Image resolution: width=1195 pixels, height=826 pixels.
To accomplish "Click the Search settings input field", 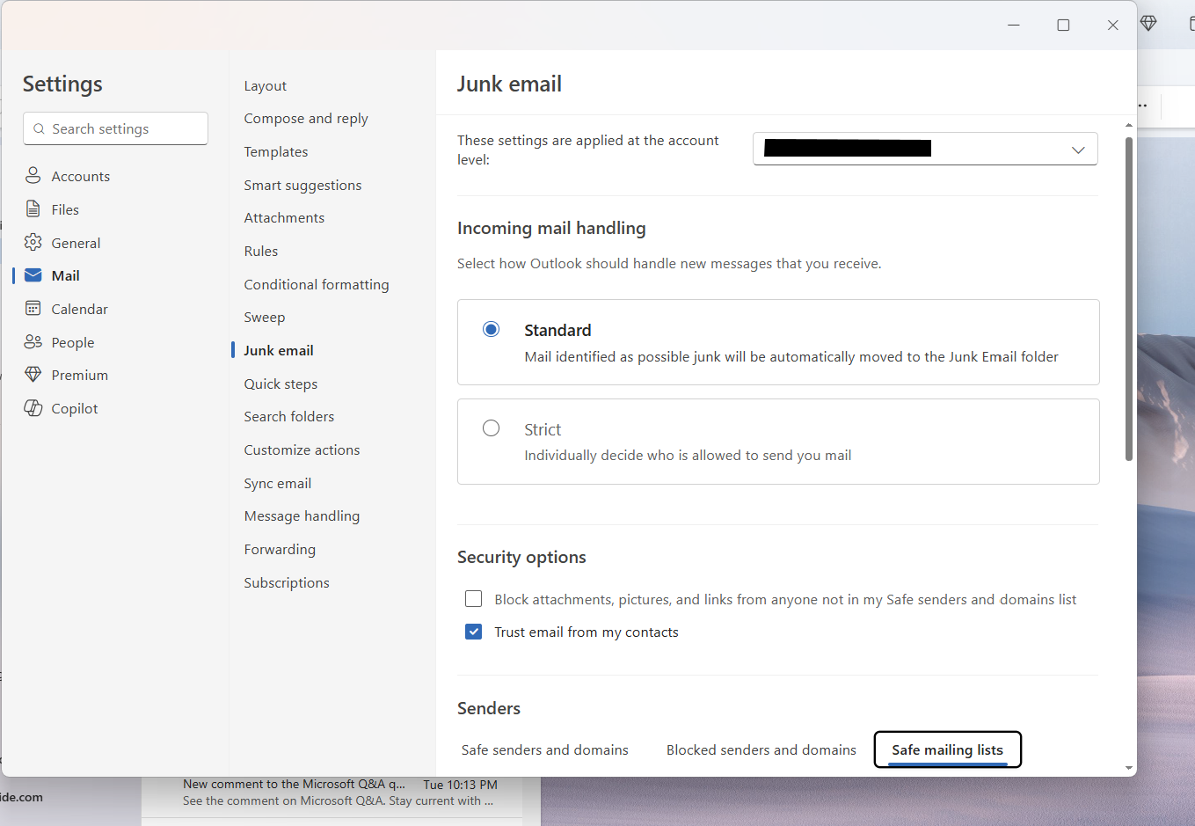I will (x=116, y=128).
